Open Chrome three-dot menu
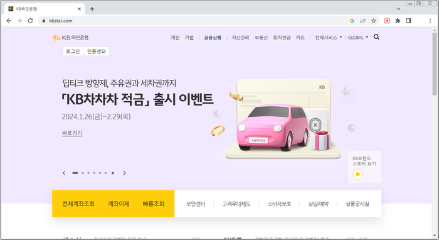This screenshot has height=240, width=439. pos(430,21)
